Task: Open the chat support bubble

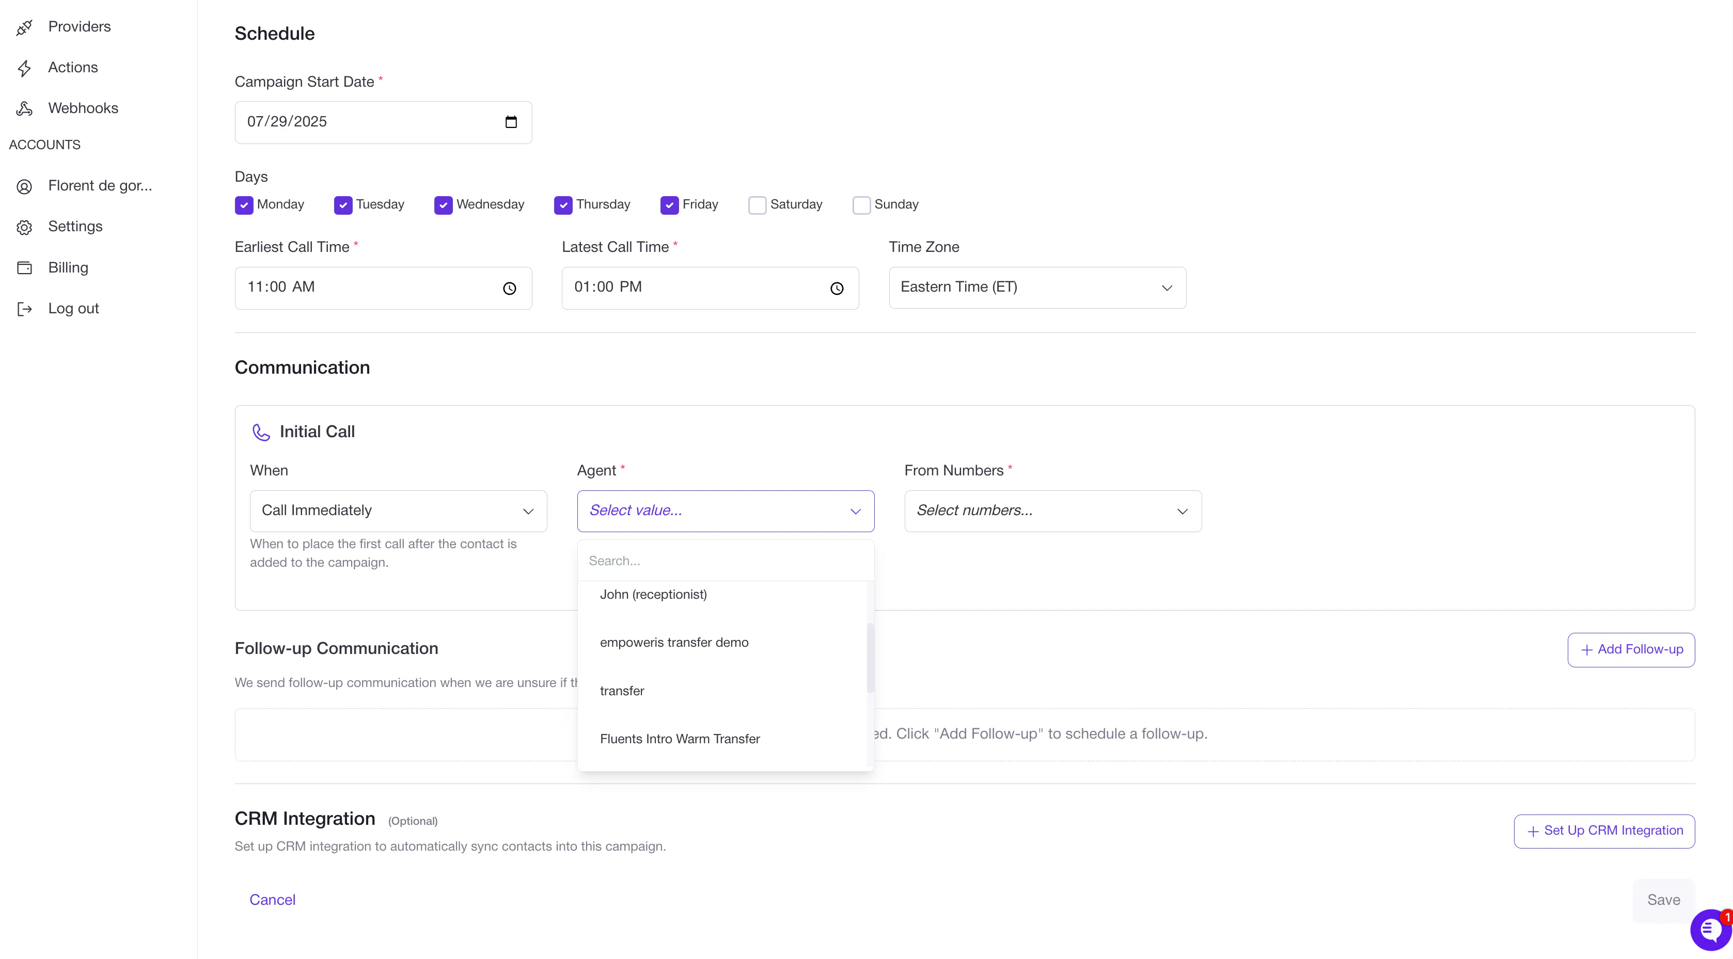Action: point(1711,930)
